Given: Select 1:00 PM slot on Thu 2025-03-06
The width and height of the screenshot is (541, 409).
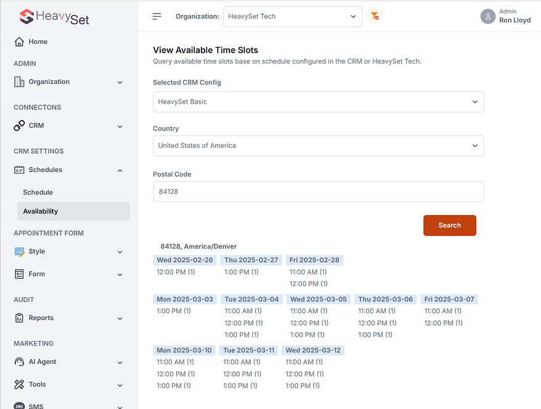Looking at the screenshot, I should point(375,335).
